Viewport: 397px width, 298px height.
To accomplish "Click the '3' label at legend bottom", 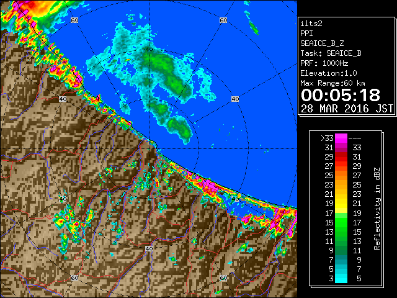I will tap(331, 279).
